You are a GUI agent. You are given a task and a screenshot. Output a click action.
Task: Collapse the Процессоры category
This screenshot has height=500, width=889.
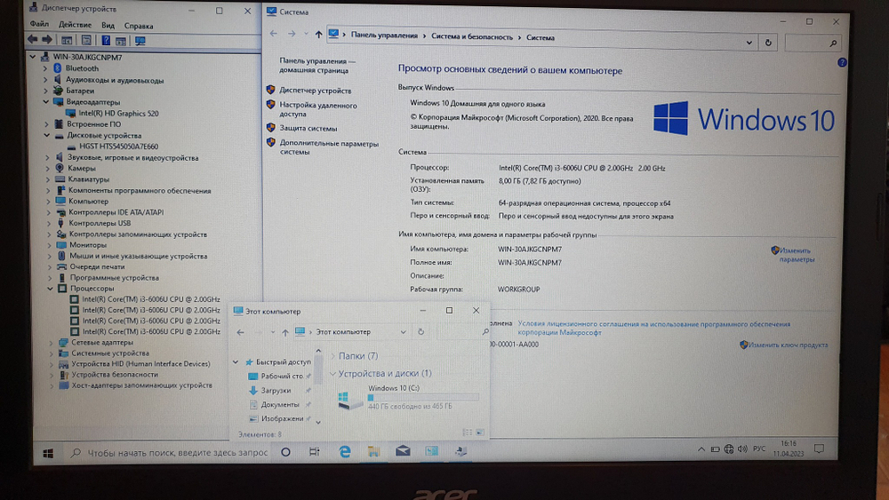click(x=51, y=289)
